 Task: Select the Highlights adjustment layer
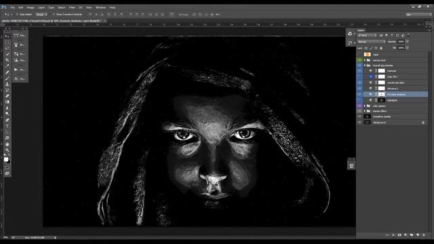pyautogui.click(x=393, y=100)
